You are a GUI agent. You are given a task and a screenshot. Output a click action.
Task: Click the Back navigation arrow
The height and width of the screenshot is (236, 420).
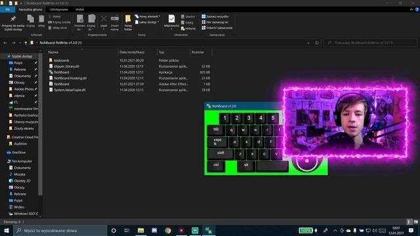coord(5,43)
